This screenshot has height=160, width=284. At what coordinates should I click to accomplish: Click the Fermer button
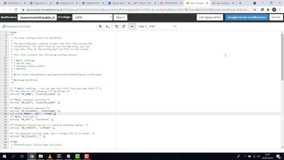coord(276,17)
